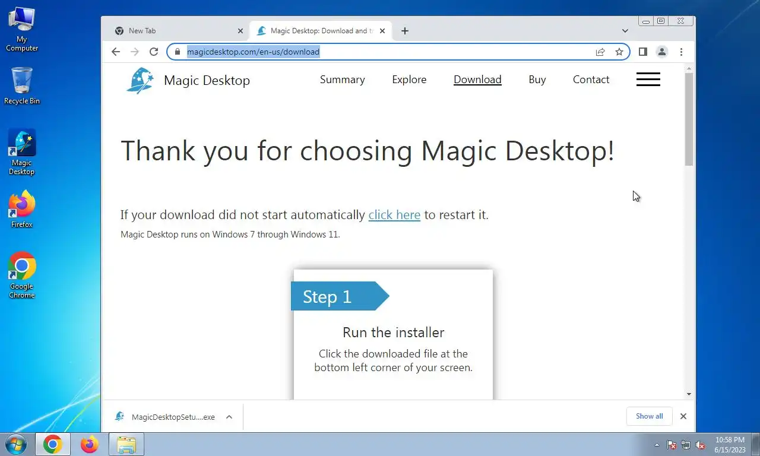Click the page vertical scrollbar thumb
The image size is (760, 456).
click(689, 119)
